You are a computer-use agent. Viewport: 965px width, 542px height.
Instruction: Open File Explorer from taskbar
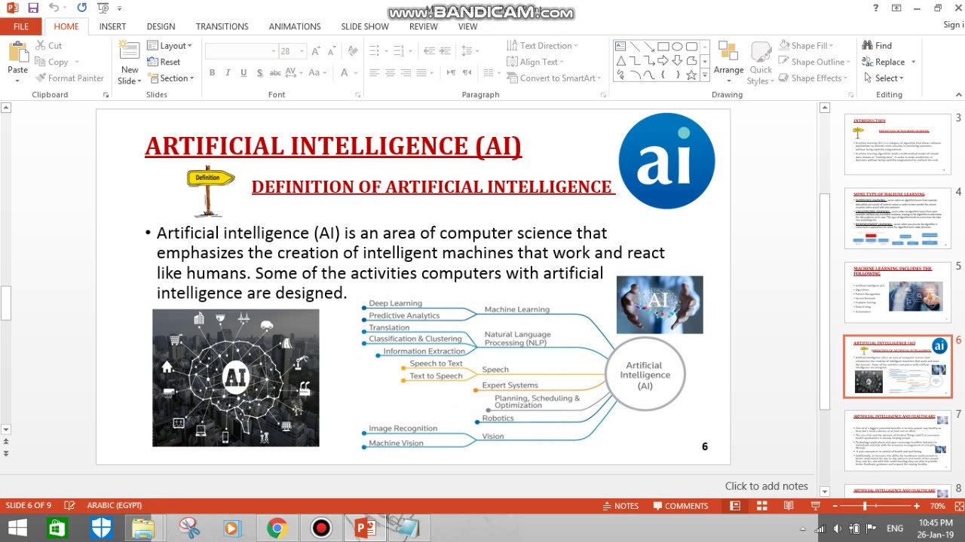point(143,528)
